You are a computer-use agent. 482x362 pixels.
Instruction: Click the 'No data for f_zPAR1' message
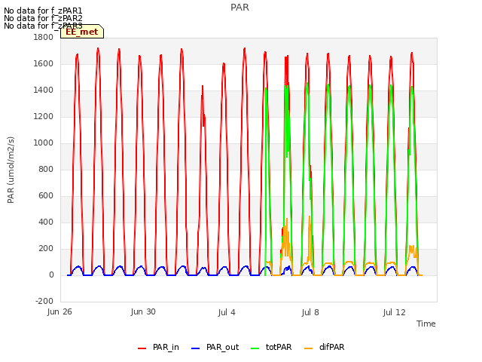pos(43,11)
